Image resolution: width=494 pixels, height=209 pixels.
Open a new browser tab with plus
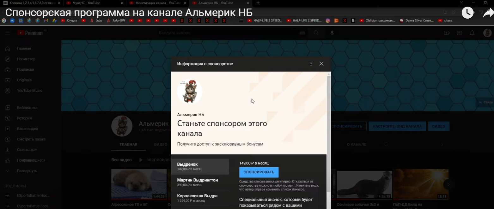click(x=258, y=3)
